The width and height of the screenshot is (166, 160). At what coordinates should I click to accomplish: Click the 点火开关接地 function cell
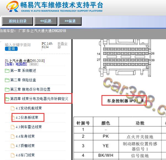click(x=140, y=137)
